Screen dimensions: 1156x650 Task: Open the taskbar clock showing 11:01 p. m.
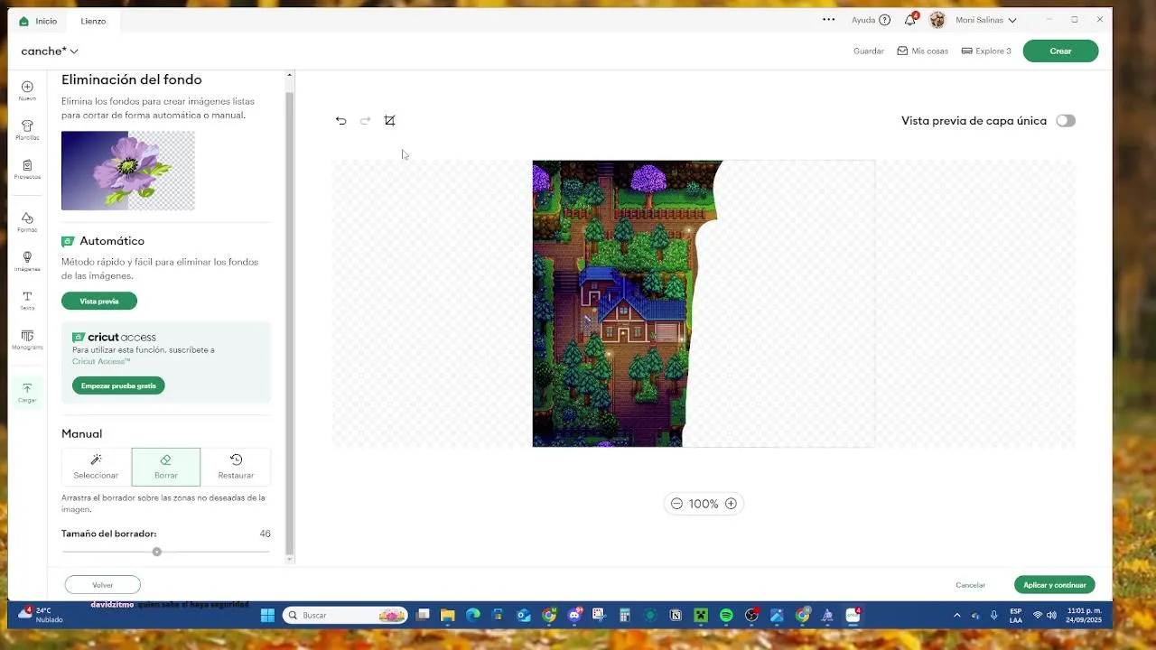1083,616
